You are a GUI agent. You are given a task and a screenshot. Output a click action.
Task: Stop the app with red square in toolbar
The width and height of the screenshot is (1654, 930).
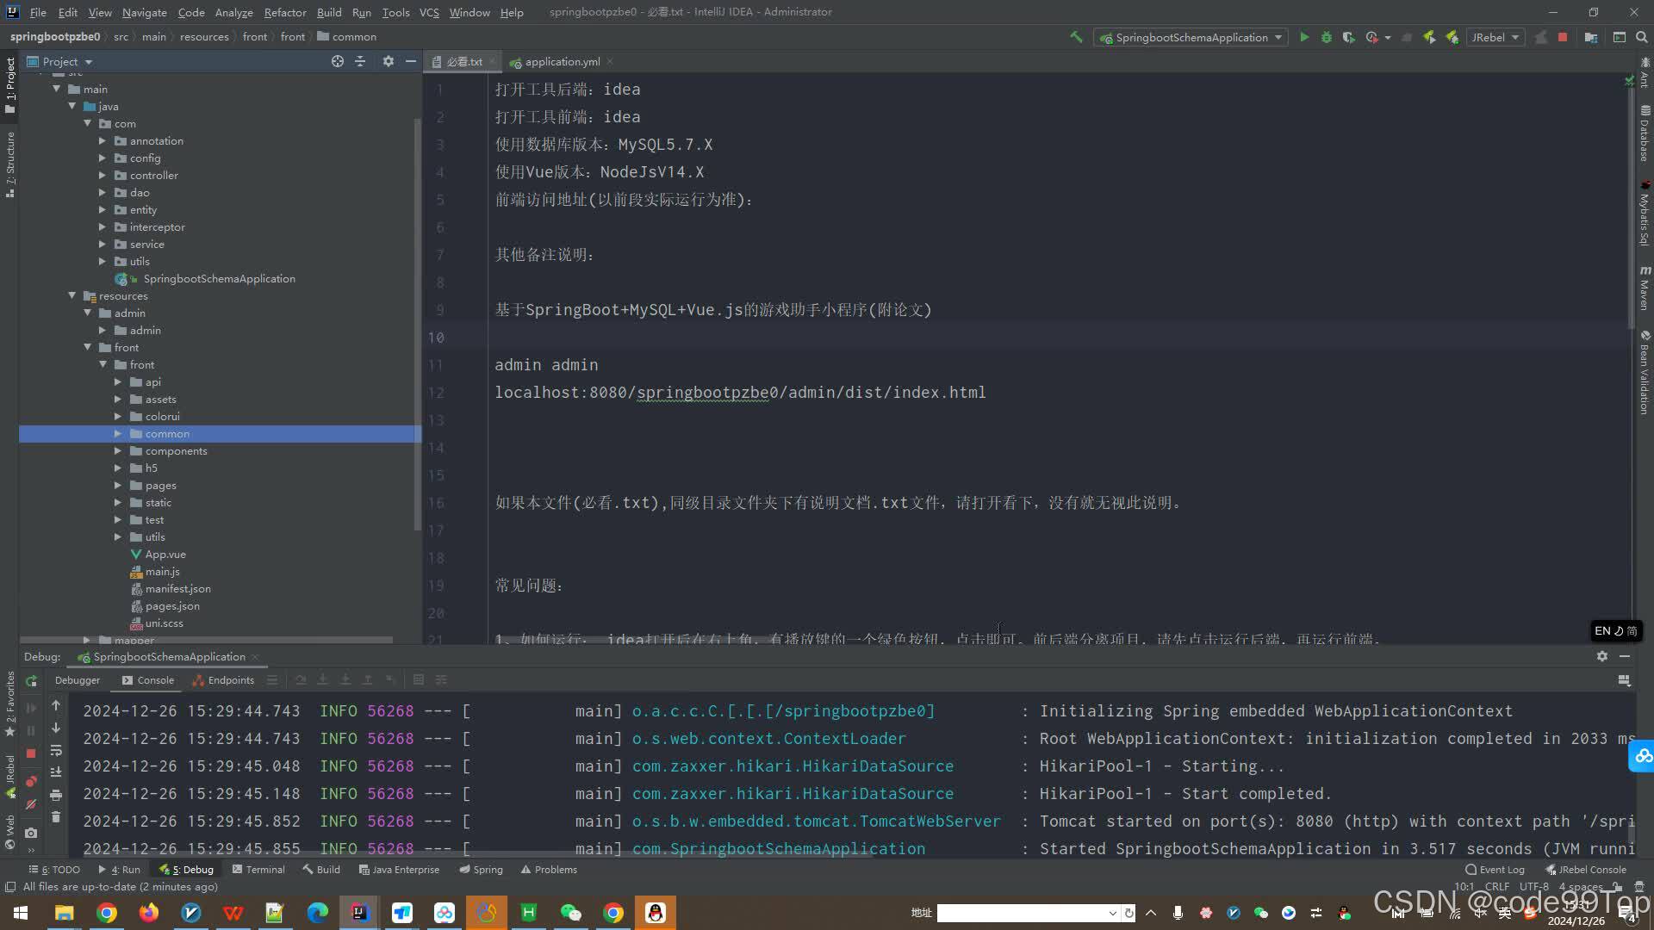1563,37
